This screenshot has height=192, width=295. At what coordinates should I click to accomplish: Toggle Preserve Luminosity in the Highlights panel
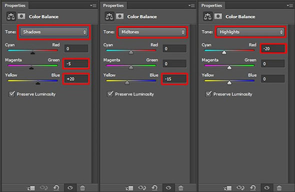click(x=208, y=94)
